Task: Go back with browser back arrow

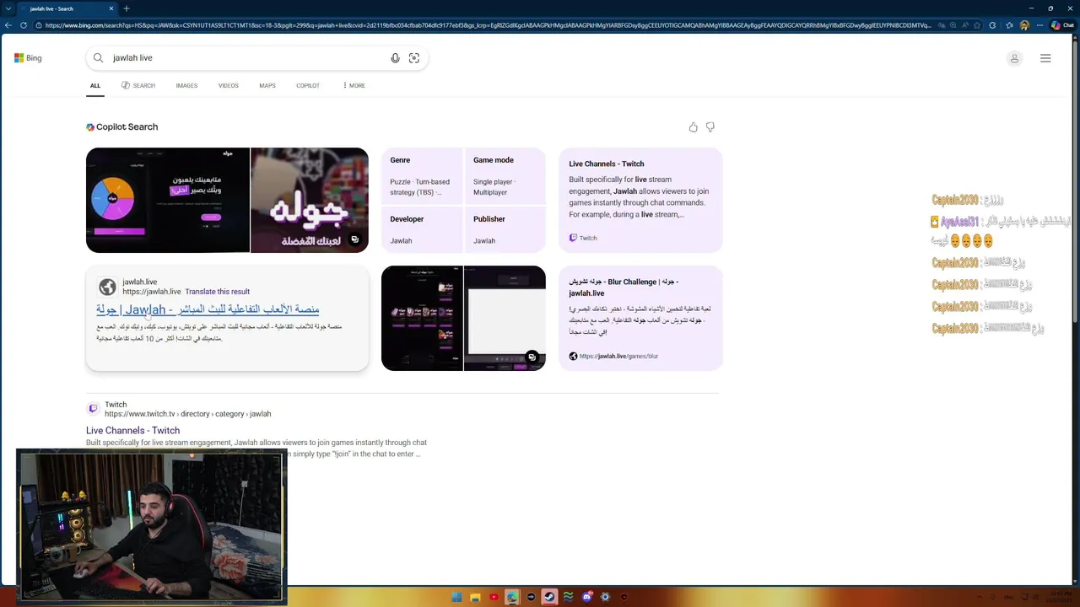Action: (8, 25)
